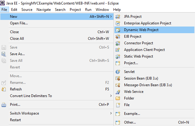The image size is (195, 126).
Task: Click the Dynamic Web Project globe icon
Action: click(118, 30)
